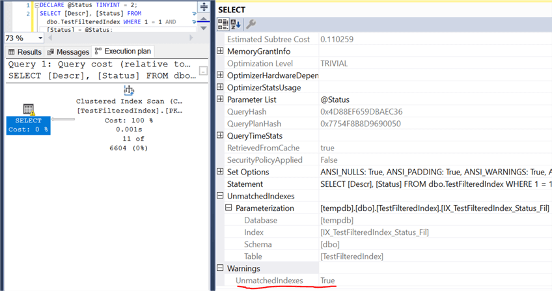Viewport: 552px width, 291px height.
Task: Collapse the Parameterization sub-node
Action: (x=228, y=208)
